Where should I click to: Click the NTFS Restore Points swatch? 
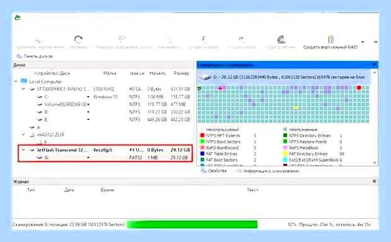coord(285,141)
